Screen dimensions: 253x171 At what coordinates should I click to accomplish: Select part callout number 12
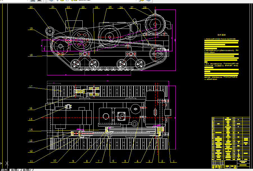(31, 151)
